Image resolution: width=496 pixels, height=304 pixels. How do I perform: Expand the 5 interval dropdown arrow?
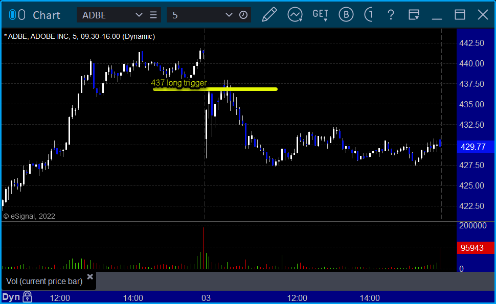[229, 15]
